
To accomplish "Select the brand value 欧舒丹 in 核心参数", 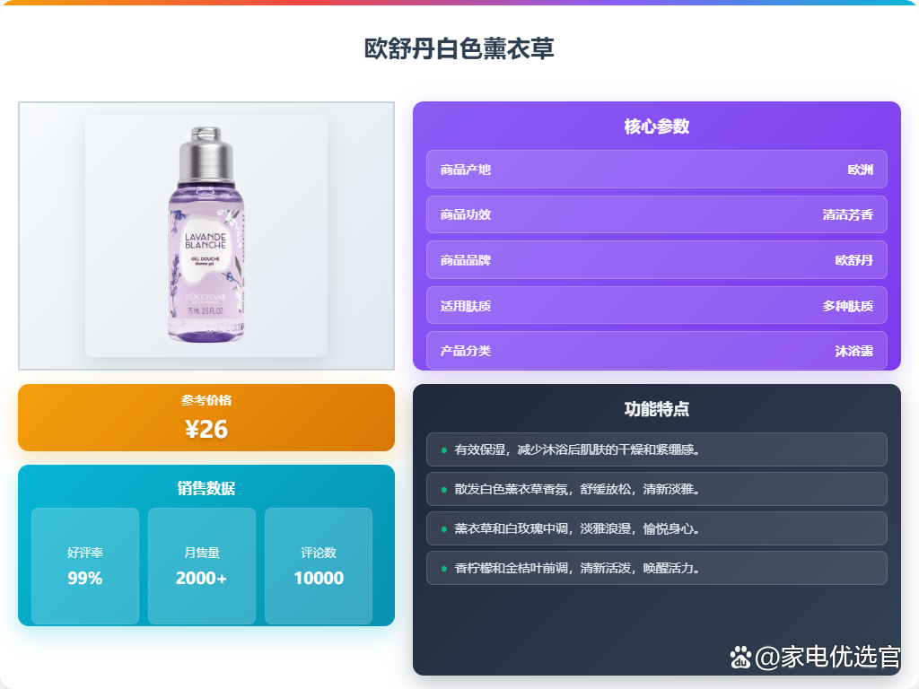I will 854,260.
